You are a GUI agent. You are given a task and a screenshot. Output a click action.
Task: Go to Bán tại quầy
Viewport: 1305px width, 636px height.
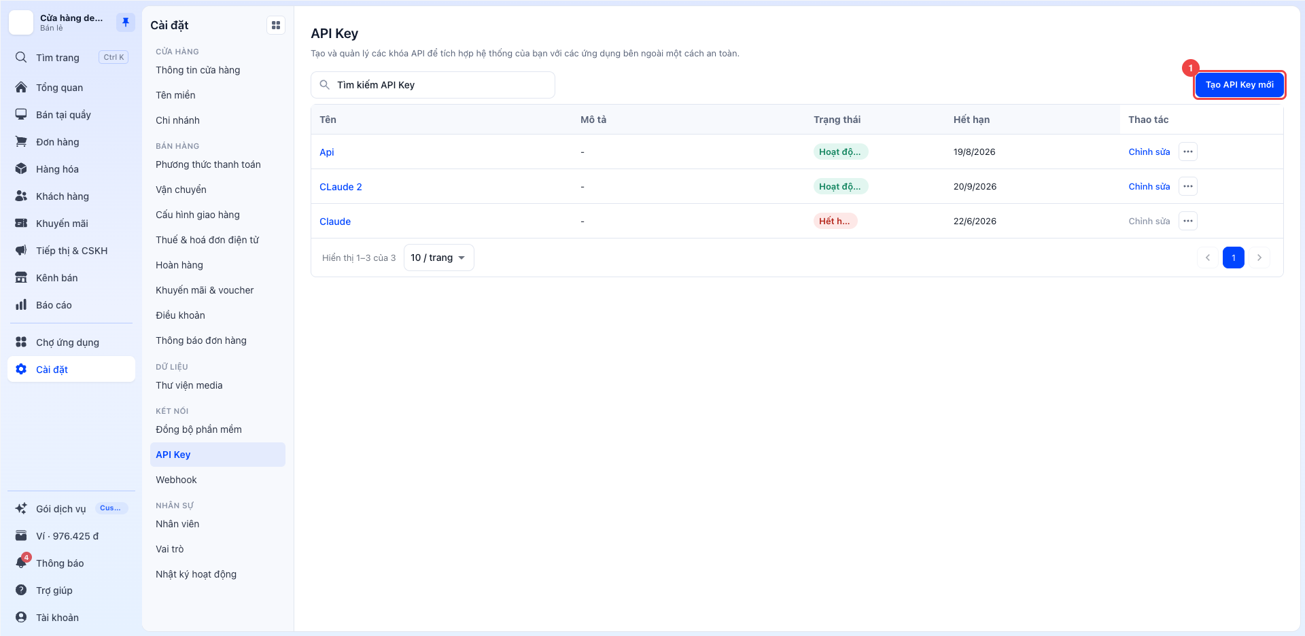click(x=71, y=114)
